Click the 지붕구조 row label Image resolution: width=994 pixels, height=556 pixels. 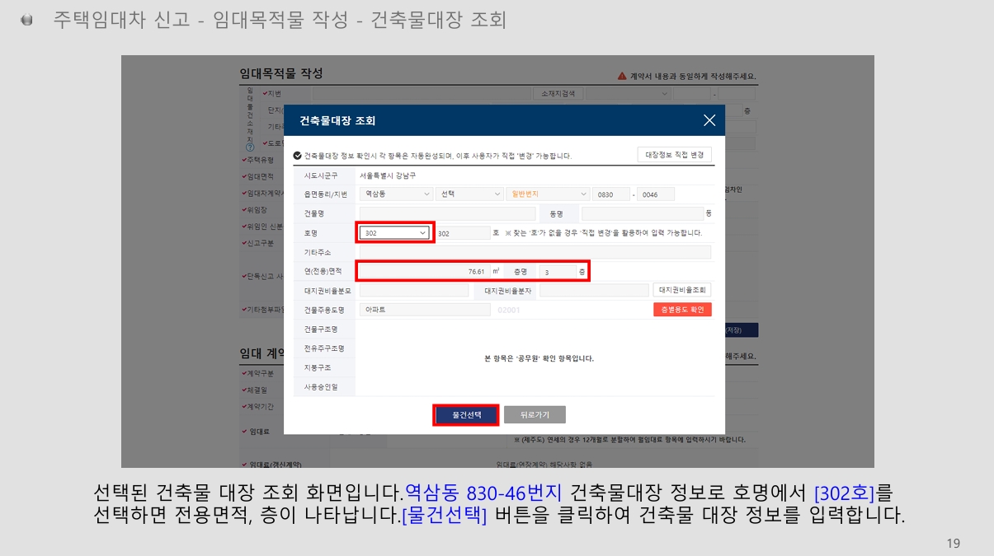point(316,367)
